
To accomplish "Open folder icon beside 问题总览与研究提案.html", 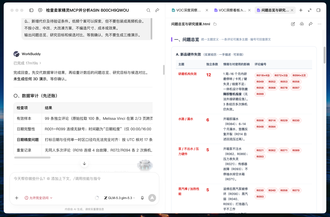I will tap(215, 24).
